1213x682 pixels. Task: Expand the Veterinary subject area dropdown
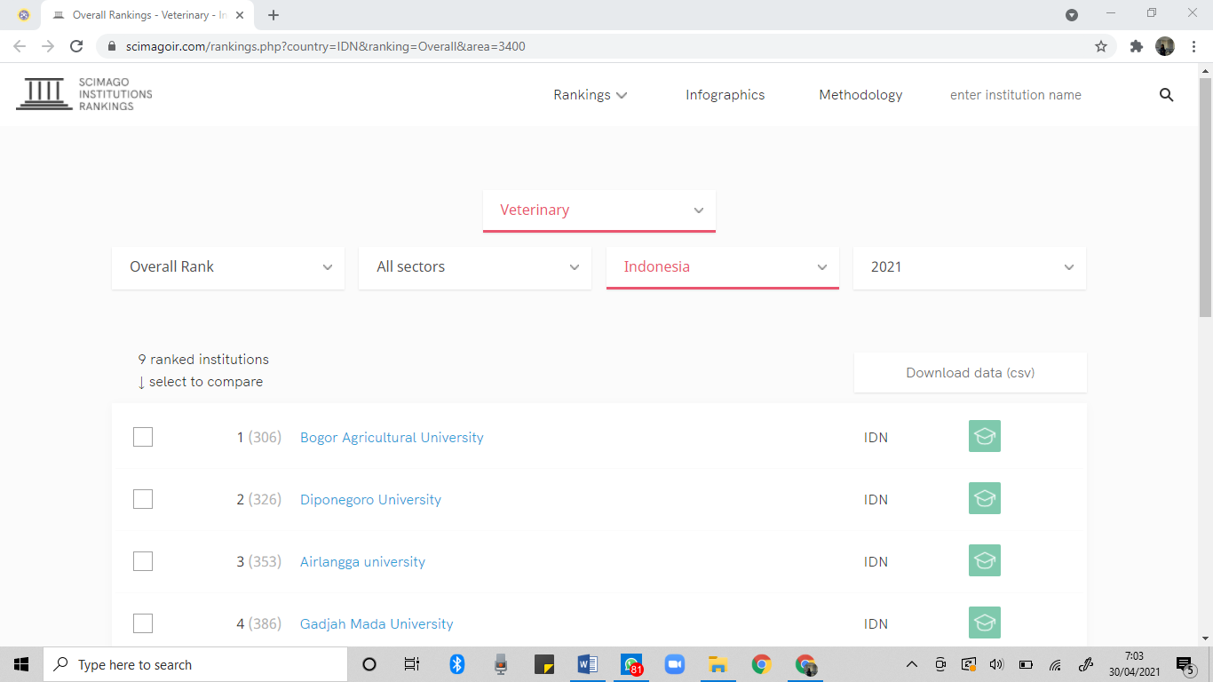coord(599,210)
